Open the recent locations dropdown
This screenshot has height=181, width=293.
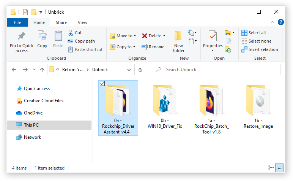34,70
